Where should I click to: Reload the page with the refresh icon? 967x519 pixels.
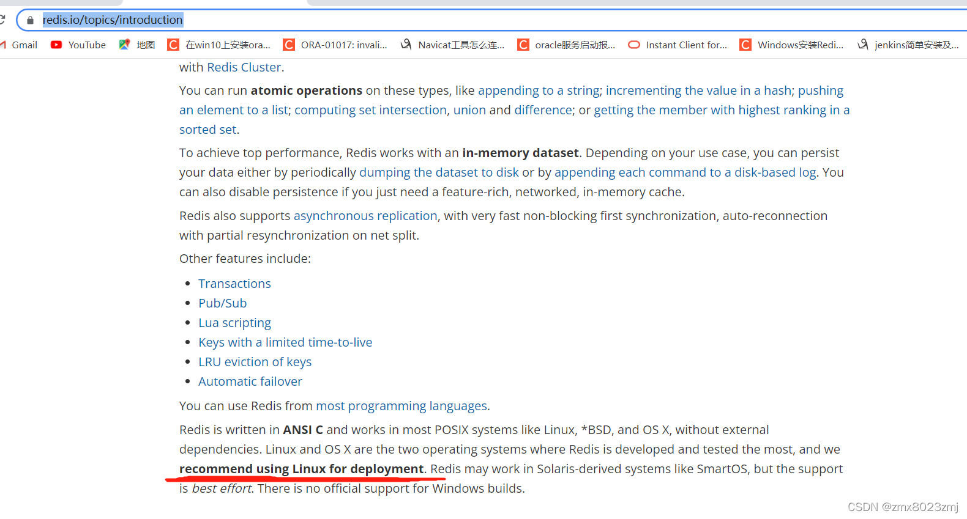coord(2,20)
